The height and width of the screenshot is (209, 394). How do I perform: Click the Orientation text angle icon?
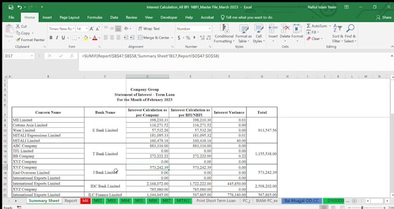[x=127, y=28]
